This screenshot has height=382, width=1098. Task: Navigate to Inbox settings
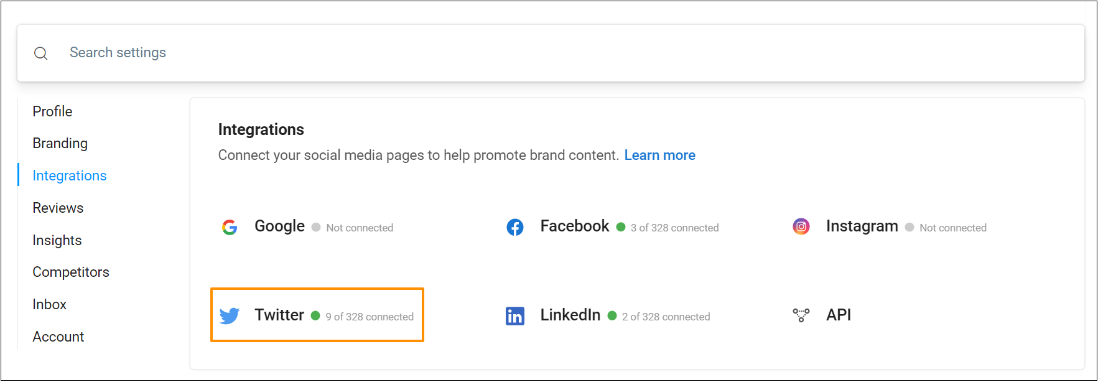coord(50,305)
